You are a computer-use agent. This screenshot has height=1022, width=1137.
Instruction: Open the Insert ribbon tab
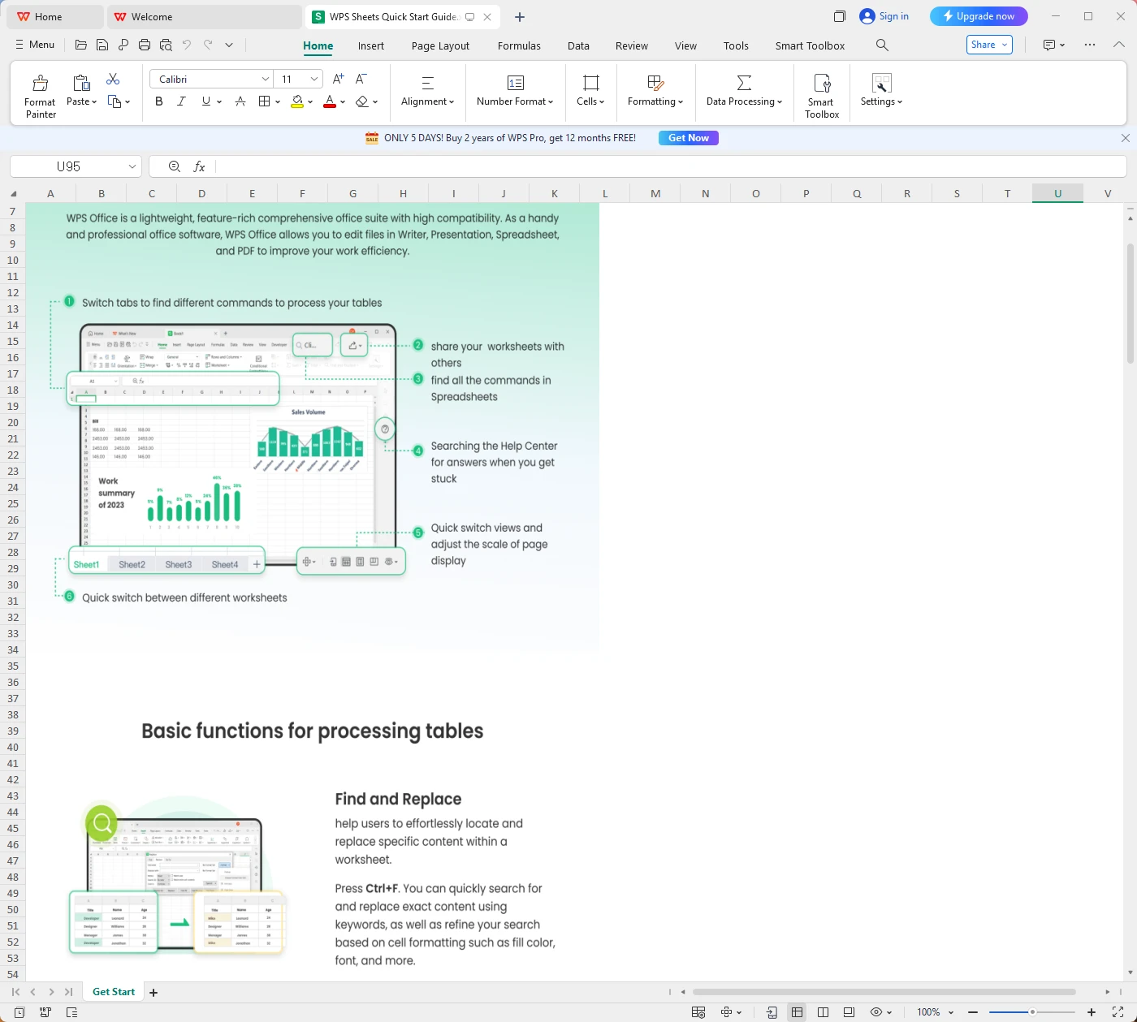pos(371,45)
